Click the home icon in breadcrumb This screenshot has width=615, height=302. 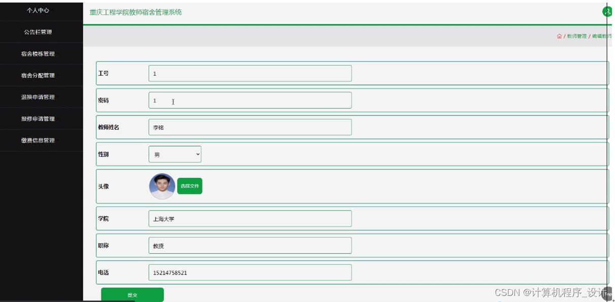559,36
